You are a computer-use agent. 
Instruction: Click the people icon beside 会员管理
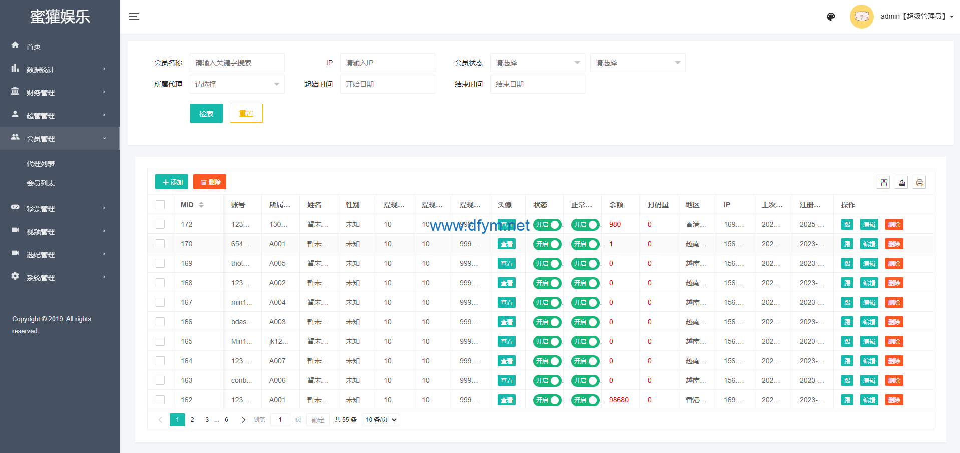[15, 137]
